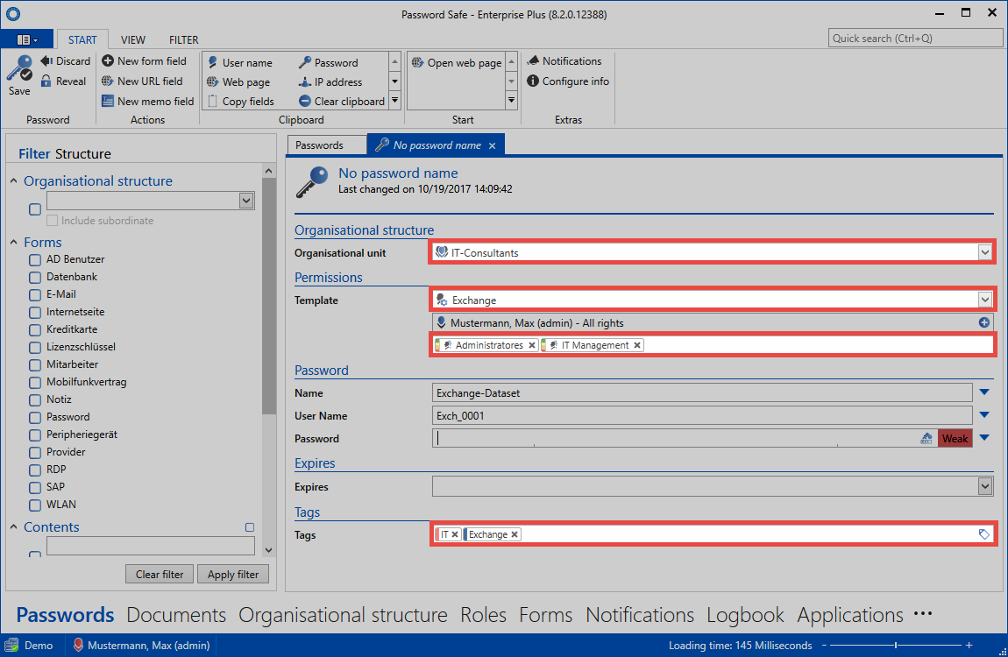Add a New form field

[144, 61]
